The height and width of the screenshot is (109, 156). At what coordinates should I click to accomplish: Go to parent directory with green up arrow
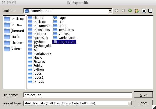(x=130, y=11)
